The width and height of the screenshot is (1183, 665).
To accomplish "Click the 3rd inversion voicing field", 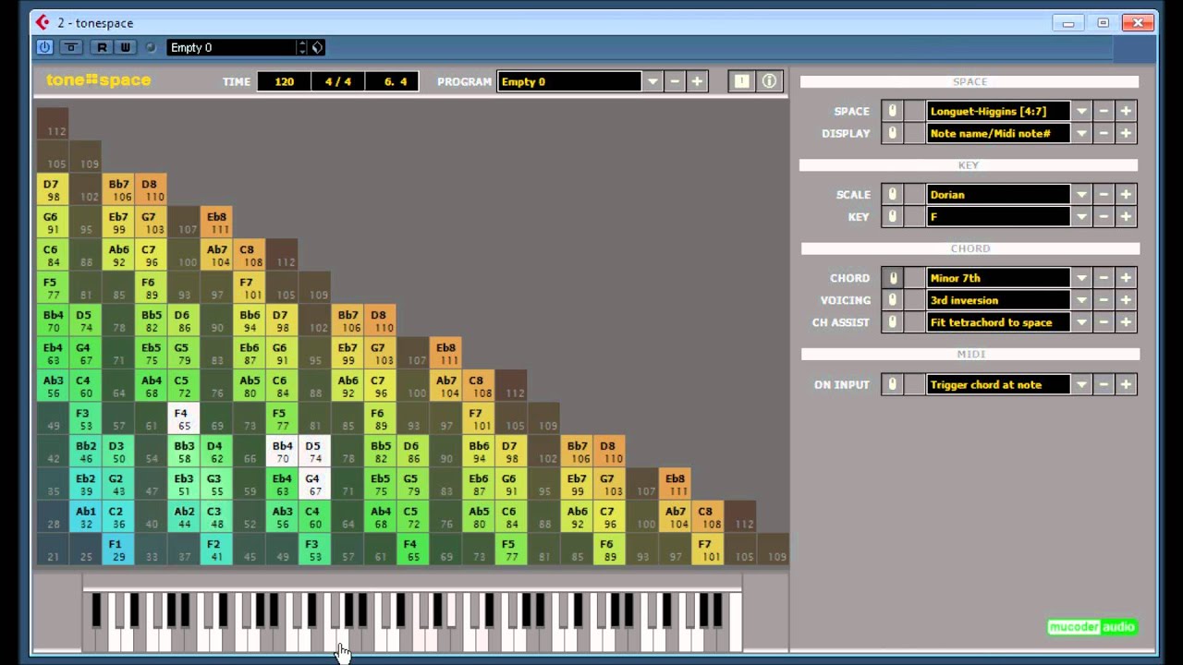I will [998, 299].
